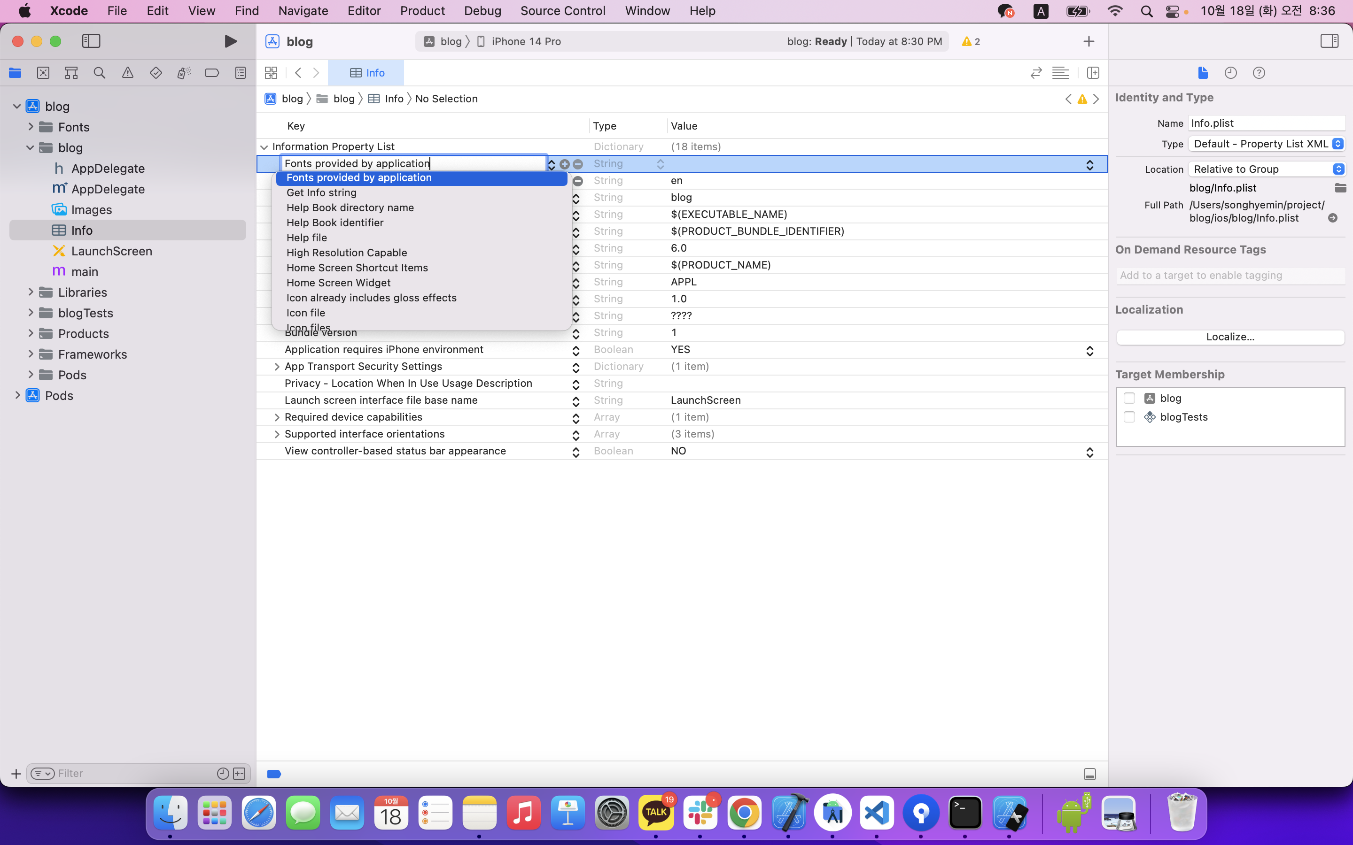
Task: Open the Quick Help inspector
Action: 1259,73
